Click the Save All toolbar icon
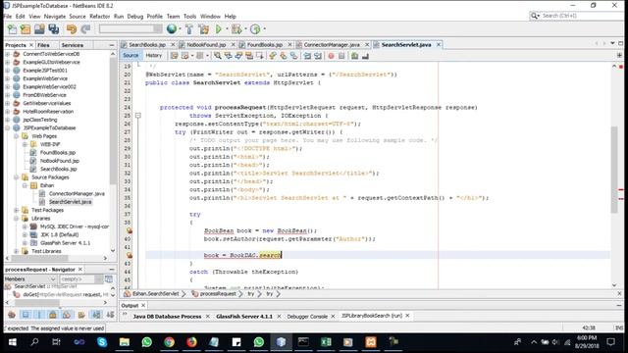 [53, 29]
